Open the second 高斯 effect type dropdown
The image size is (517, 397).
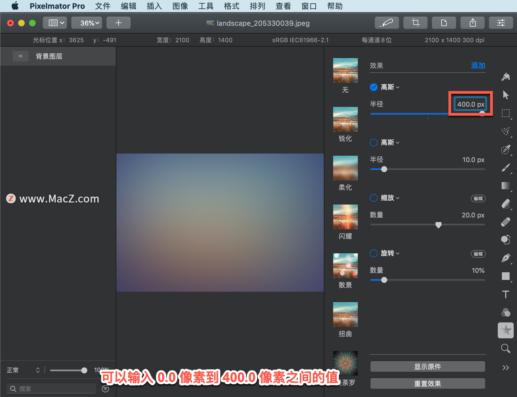coord(390,143)
